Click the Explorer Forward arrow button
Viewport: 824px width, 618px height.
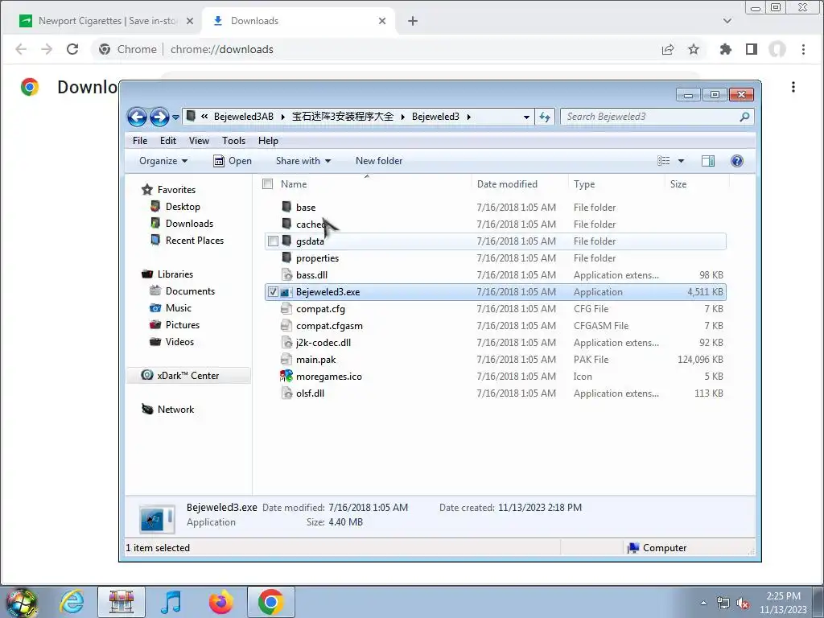(x=159, y=117)
